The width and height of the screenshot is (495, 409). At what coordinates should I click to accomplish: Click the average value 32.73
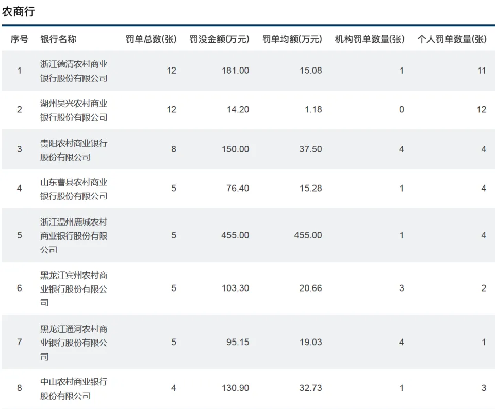[x=311, y=388]
